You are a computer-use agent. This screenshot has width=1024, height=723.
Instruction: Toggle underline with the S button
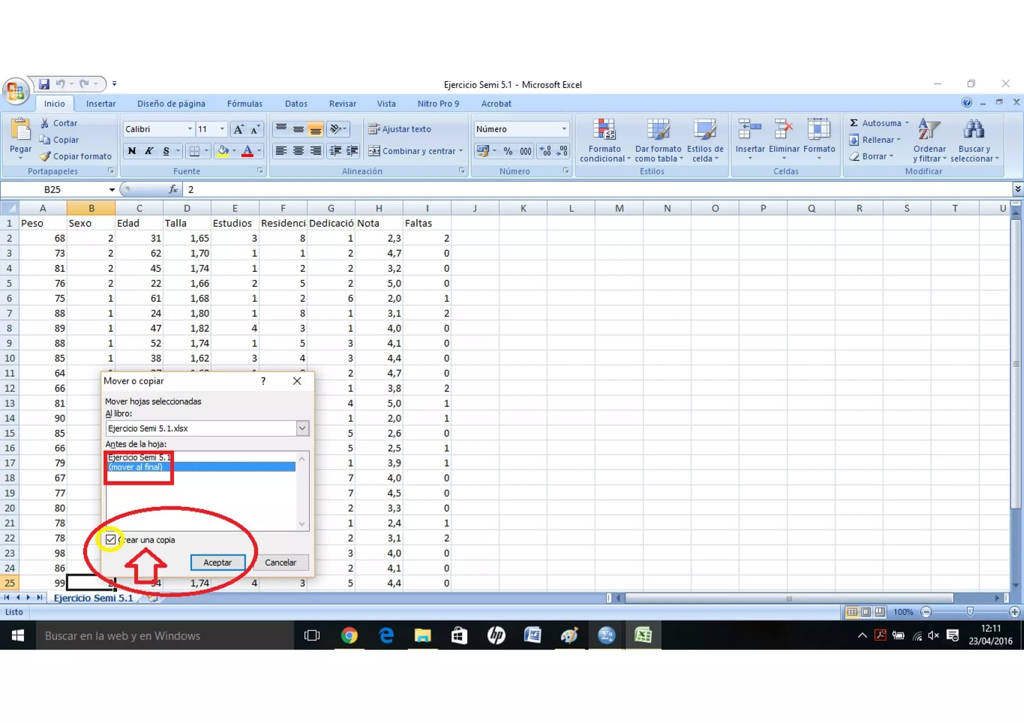click(x=166, y=151)
